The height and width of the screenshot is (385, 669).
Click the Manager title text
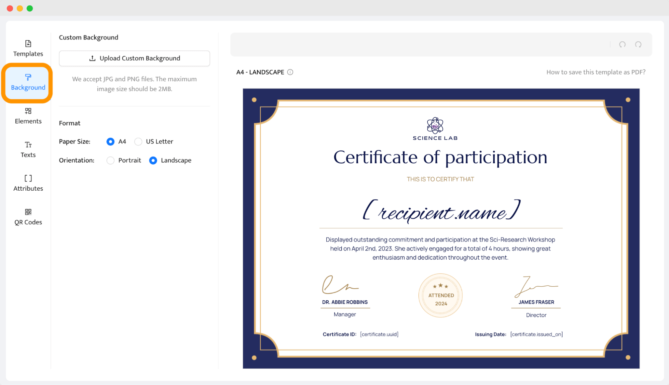coord(345,314)
